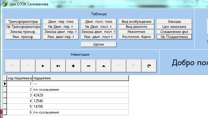The height and width of the screenshot is (118, 208).
Task: Refresh data with circular arrow button
Action: coord(149,66)
